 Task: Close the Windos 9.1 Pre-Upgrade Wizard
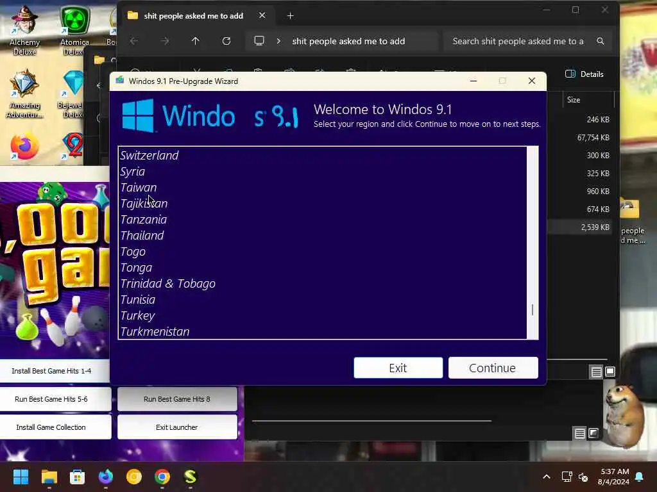tap(532, 81)
